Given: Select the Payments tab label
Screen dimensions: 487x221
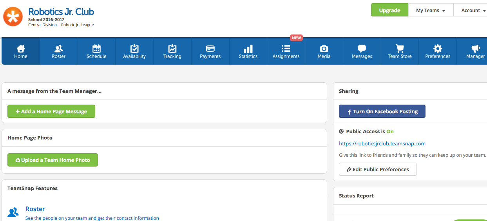Looking at the screenshot, I should [x=210, y=56].
